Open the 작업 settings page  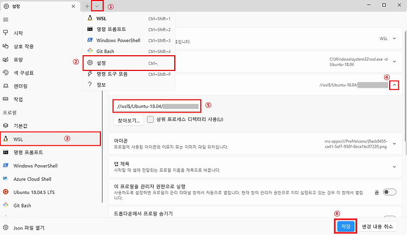(x=50, y=99)
